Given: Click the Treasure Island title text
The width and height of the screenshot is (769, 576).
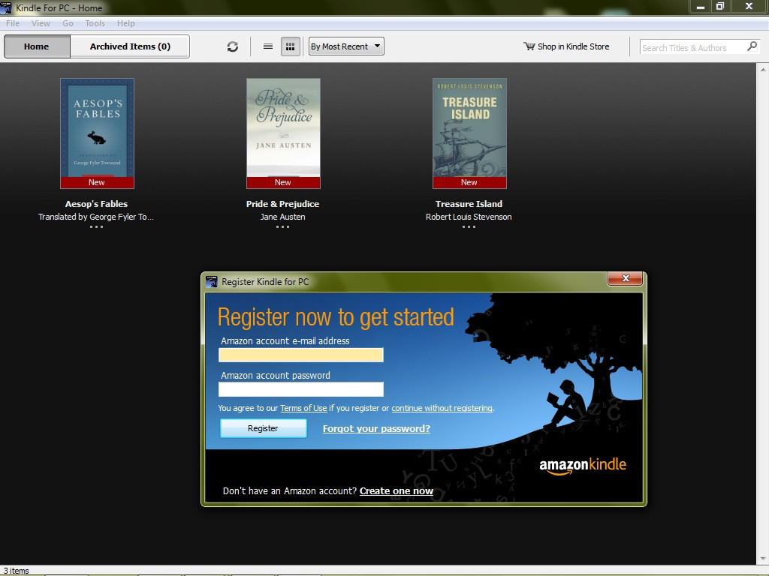Looking at the screenshot, I should (469, 204).
